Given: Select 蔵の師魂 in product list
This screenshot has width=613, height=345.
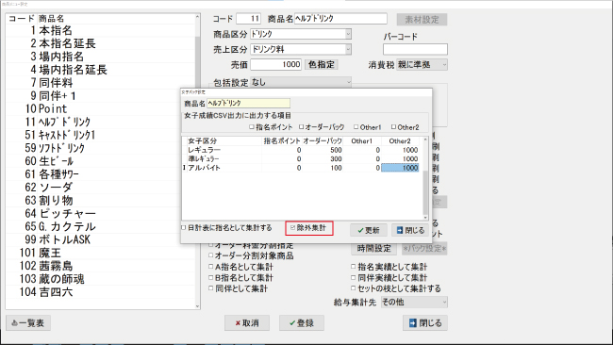Looking at the screenshot, I should coord(101,279).
